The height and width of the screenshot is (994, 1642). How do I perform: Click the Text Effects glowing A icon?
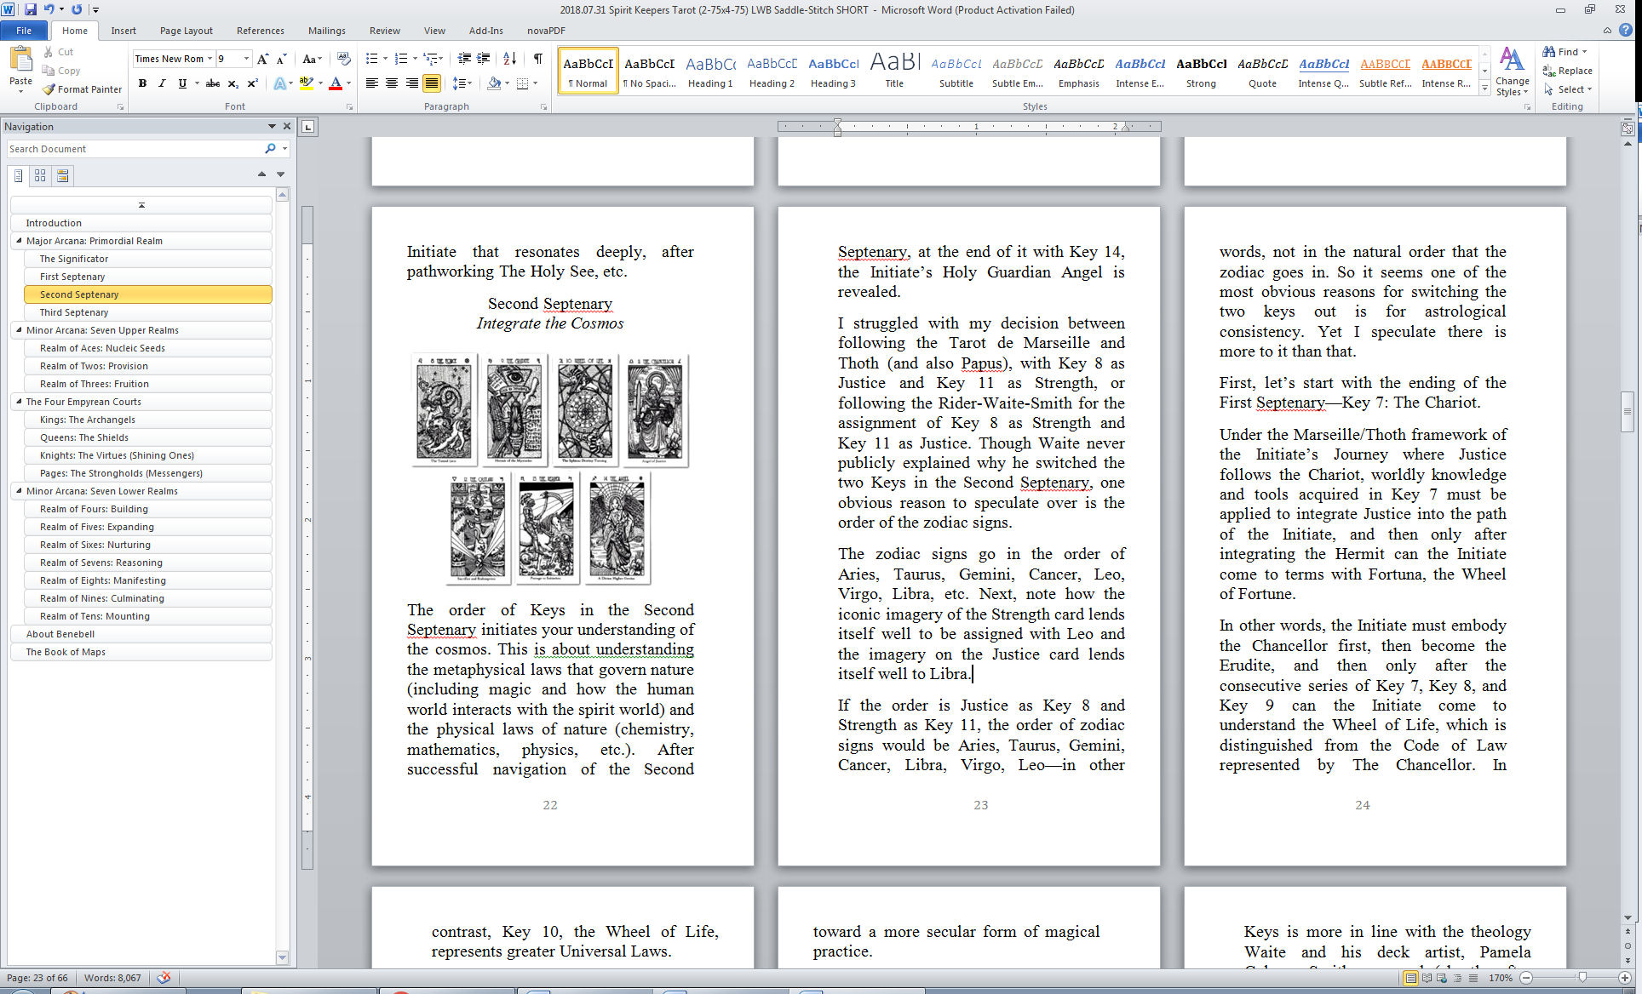(x=279, y=83)
